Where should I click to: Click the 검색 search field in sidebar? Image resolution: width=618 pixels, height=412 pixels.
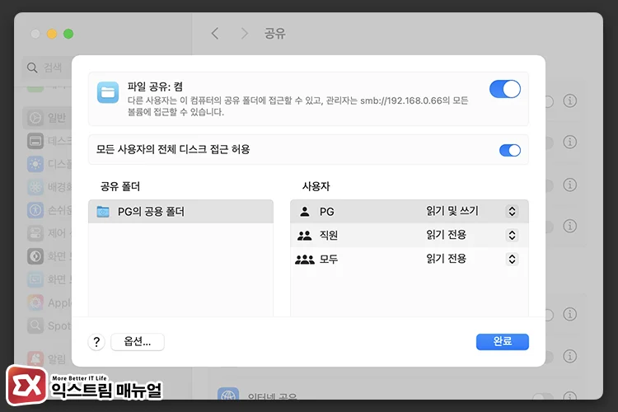point(46,68)
